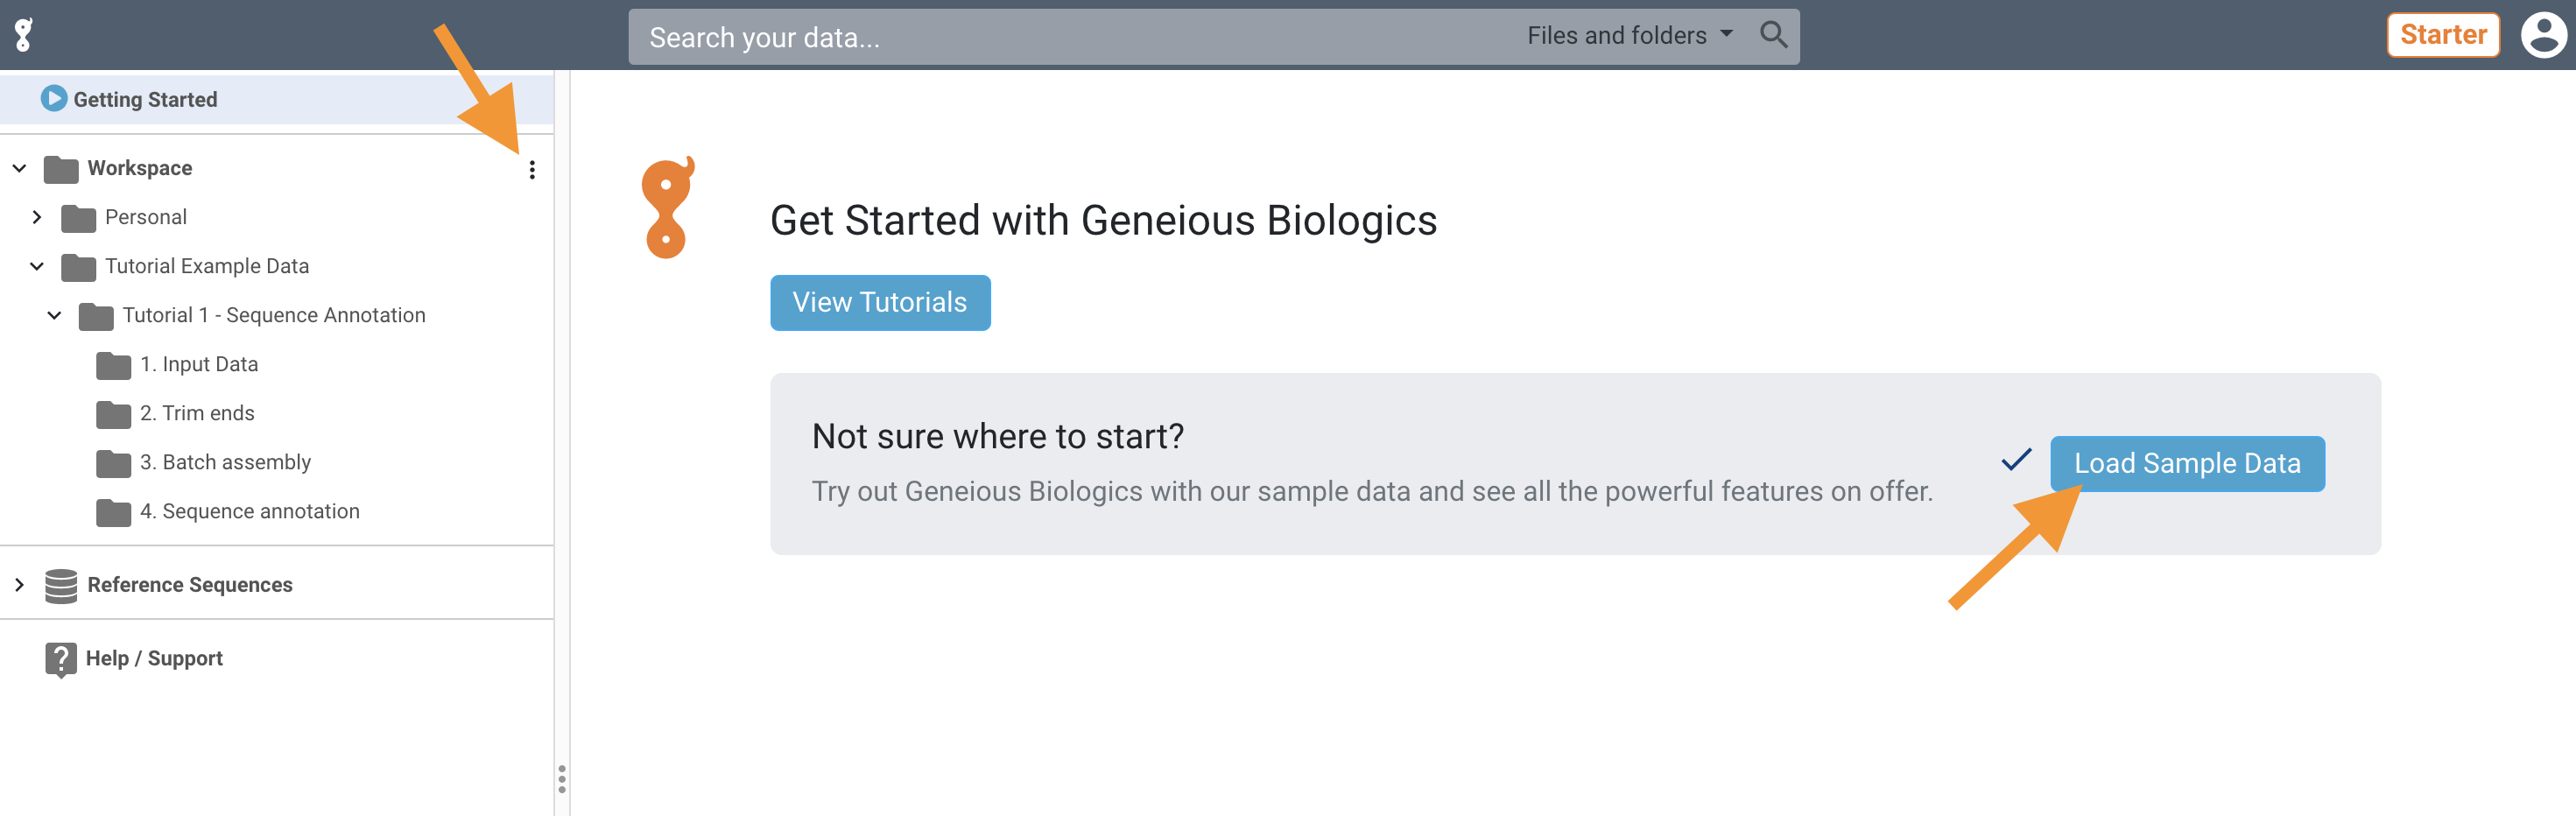Expand the Reference Sequences section
This screenshot has width=2576, height=816.
[19, 585]
